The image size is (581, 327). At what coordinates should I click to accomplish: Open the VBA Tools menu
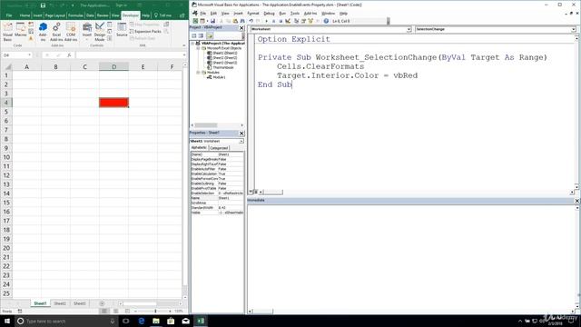click(x=294, y=14)
